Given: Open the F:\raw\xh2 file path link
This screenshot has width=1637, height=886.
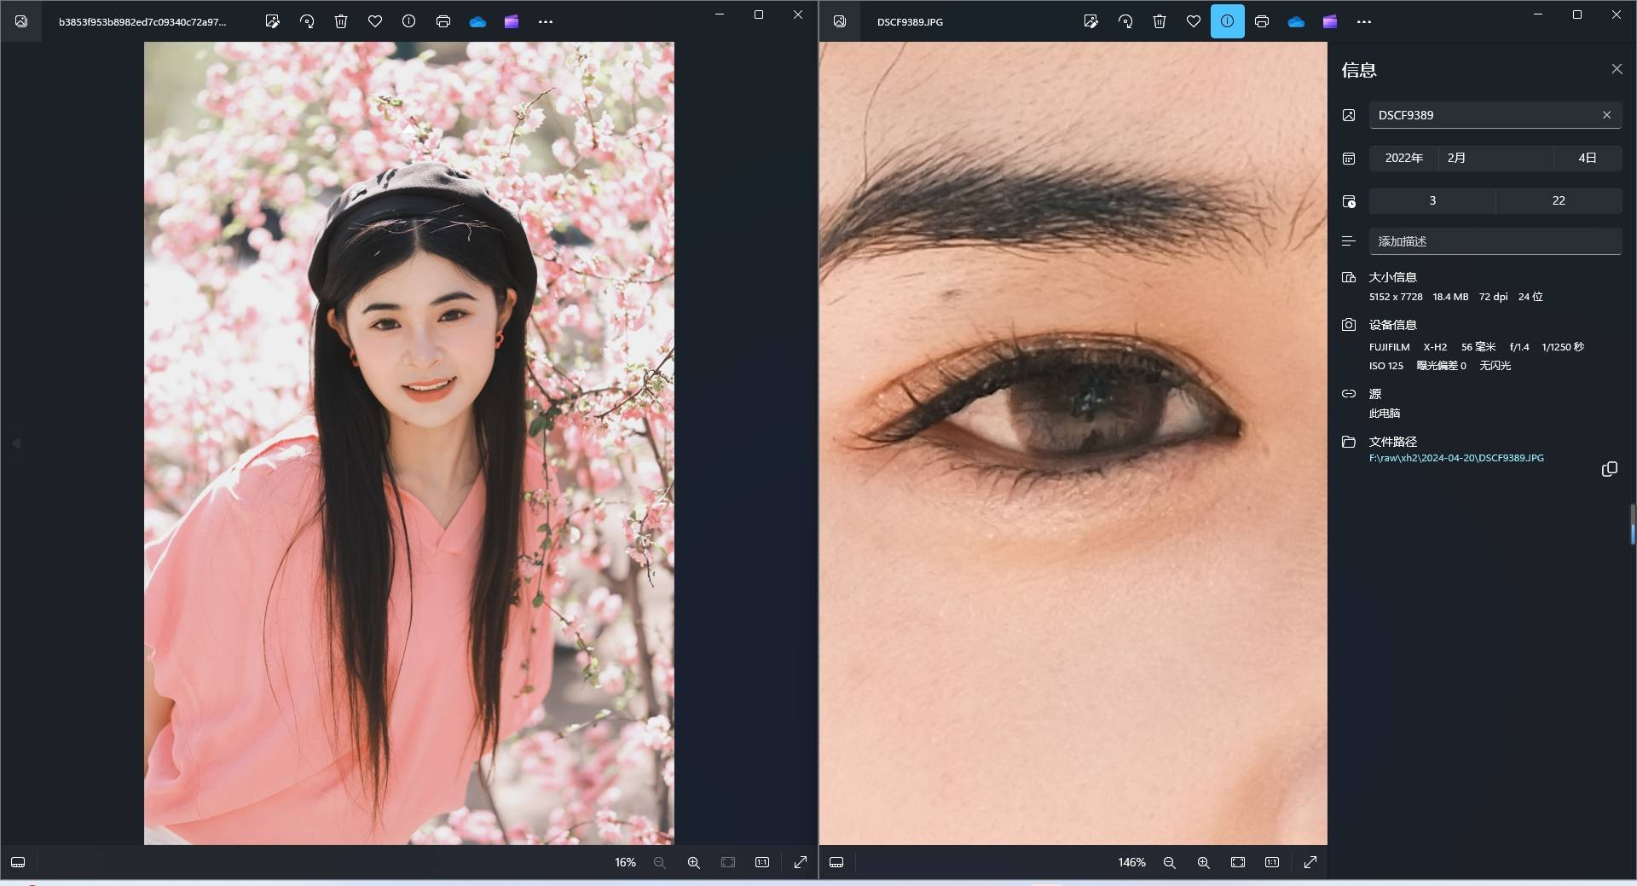Looking at the screenshot, I should click(x=1456, y=458).
